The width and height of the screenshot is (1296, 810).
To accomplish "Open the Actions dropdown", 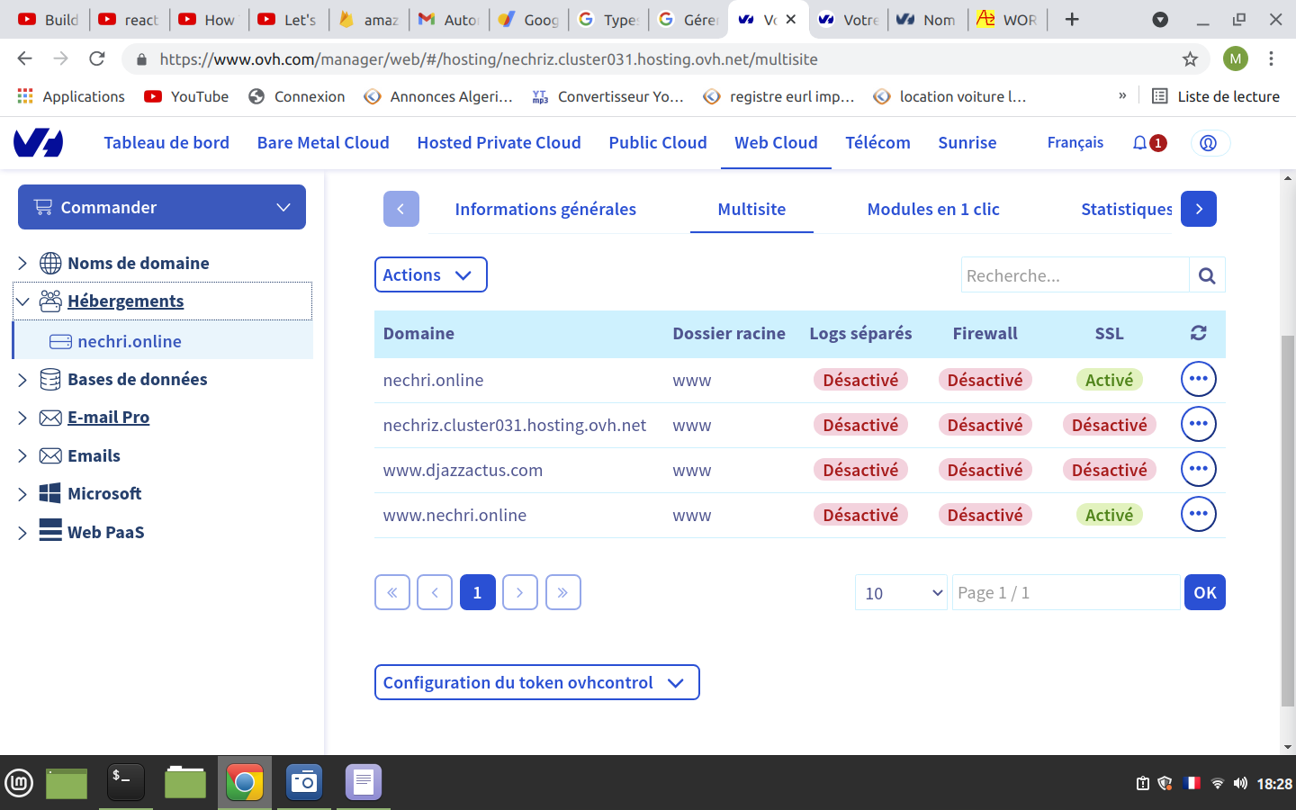I will tap(430, 275).
